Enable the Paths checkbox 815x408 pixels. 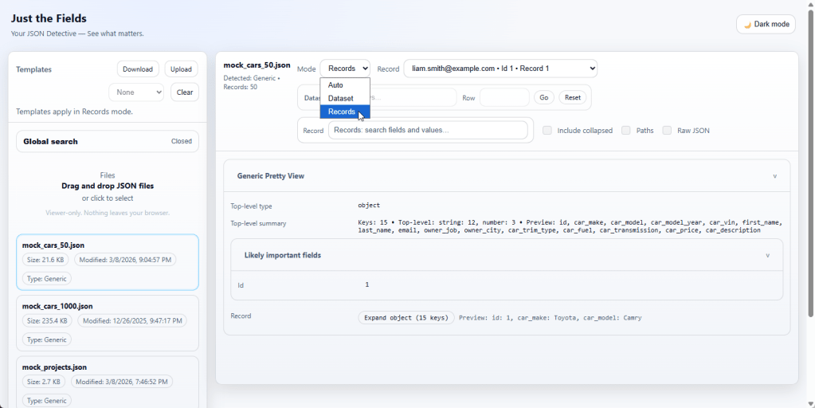626,131
